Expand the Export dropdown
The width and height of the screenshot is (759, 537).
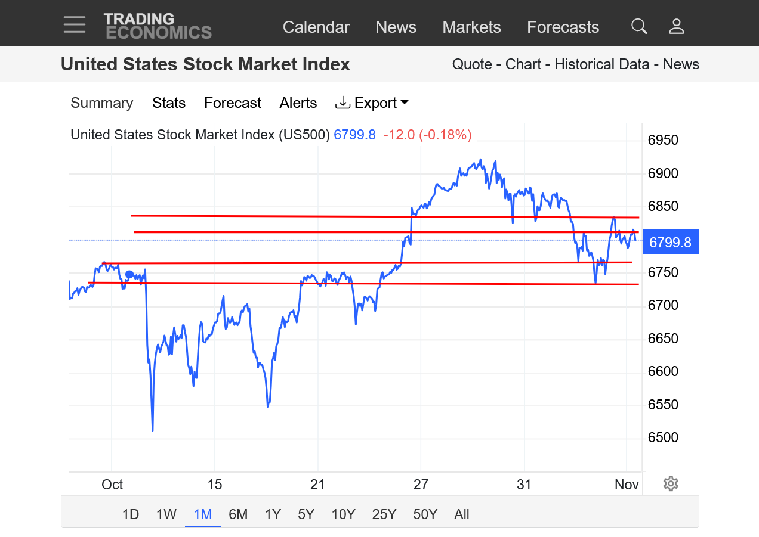(372, 103)
